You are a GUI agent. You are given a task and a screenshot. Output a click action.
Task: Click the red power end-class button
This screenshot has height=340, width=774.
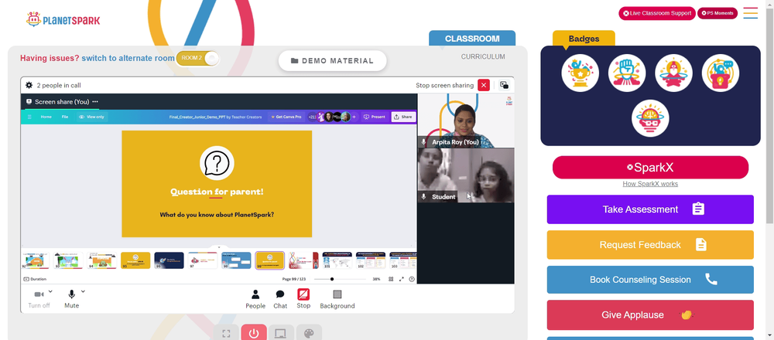tap(254, 333)
